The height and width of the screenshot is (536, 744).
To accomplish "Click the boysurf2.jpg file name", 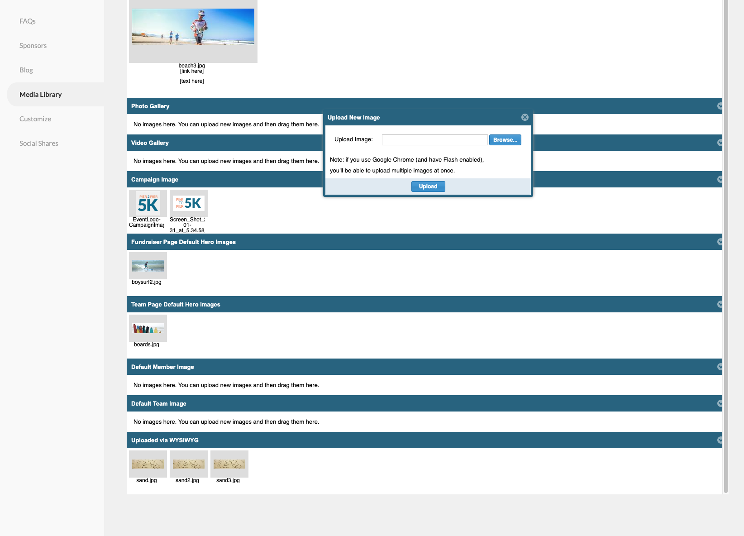I will coord(147,282).
